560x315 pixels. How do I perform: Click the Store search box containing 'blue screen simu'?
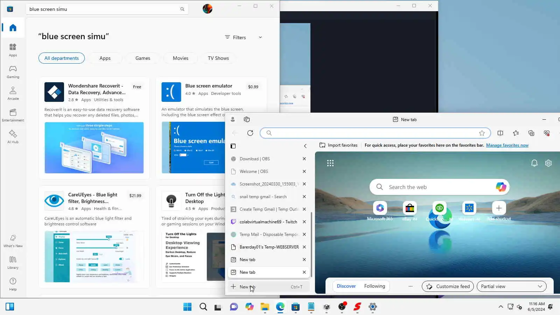point(107,9)
